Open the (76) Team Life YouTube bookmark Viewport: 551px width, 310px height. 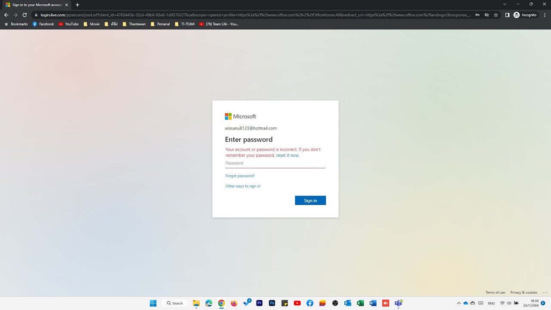(x=219, y=24)
